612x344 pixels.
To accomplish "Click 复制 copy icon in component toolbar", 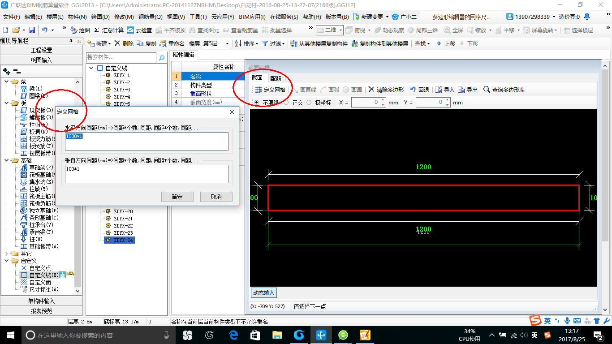I will pos(147,43).
